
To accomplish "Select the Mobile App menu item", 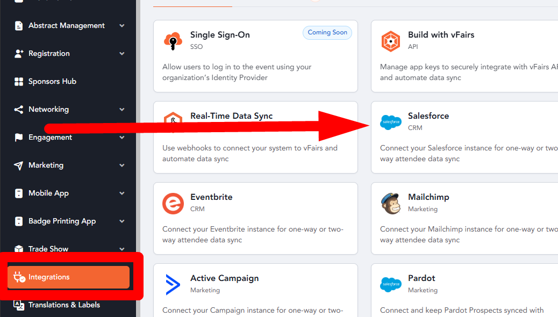I will click(68, 193).
